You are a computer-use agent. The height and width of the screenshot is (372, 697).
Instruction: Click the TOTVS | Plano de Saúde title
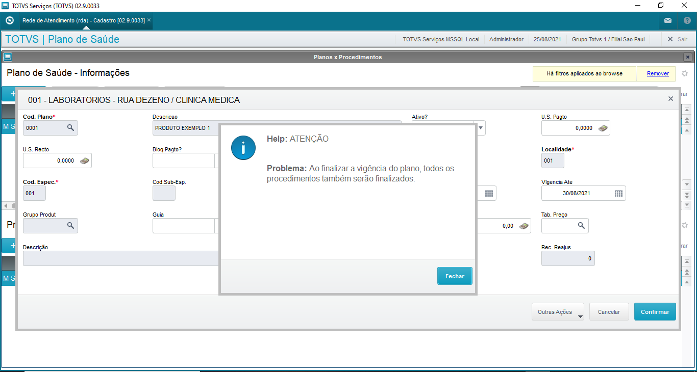point(62,39)
